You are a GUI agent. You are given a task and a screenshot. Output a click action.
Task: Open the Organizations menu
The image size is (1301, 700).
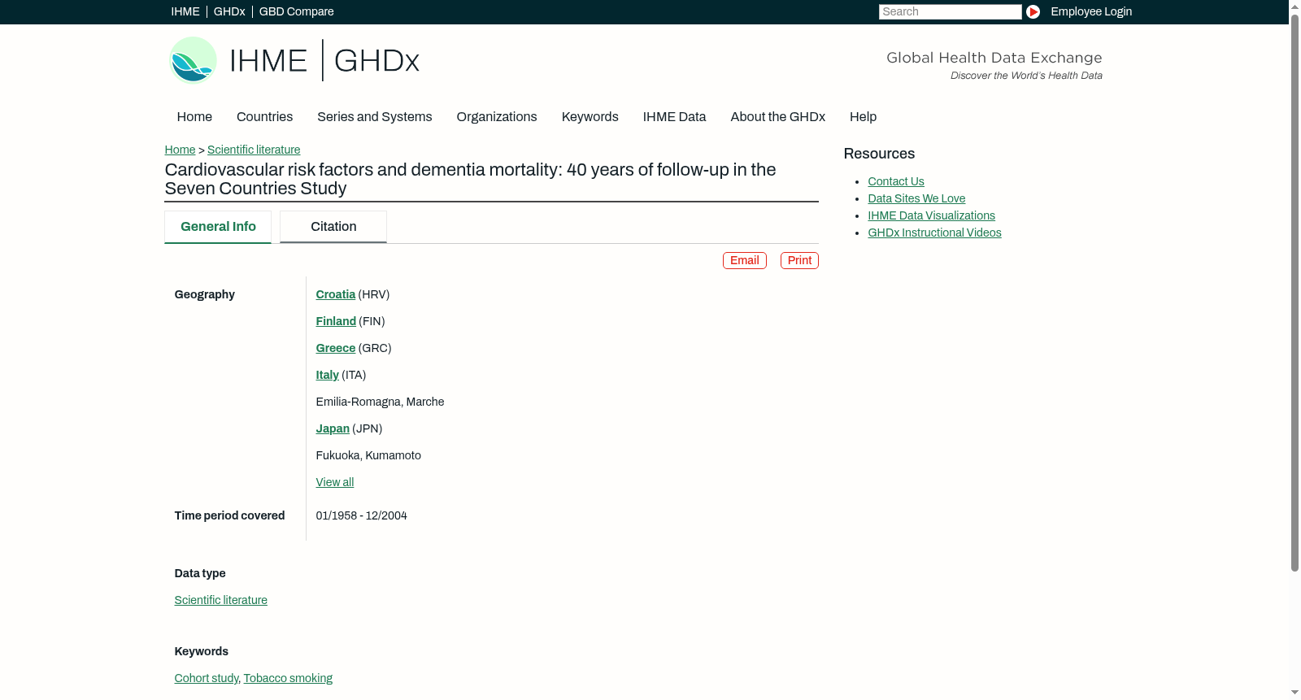pyautogui.click(x=497, y=117)
